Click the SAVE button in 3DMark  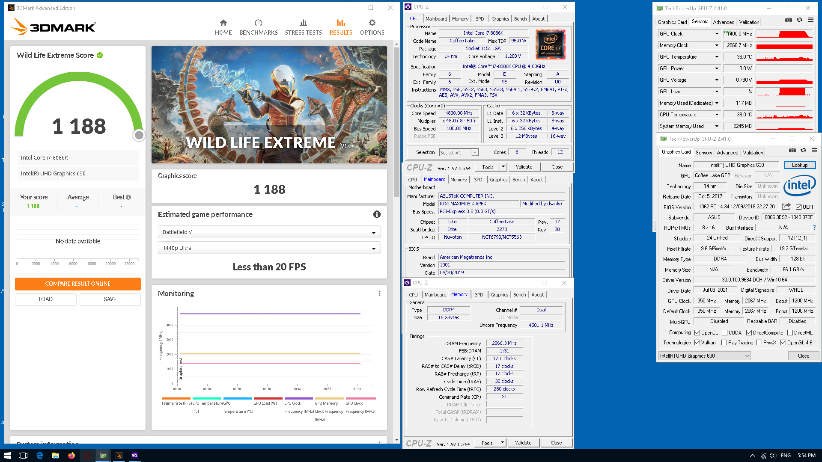pyautogui.click(x=110, y=299)
